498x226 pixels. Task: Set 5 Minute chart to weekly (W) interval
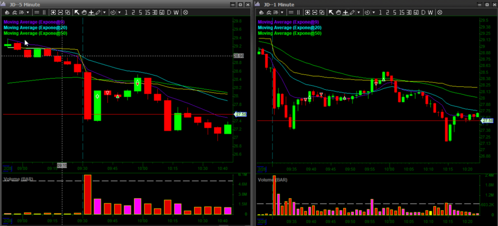[x=176, y=12]
